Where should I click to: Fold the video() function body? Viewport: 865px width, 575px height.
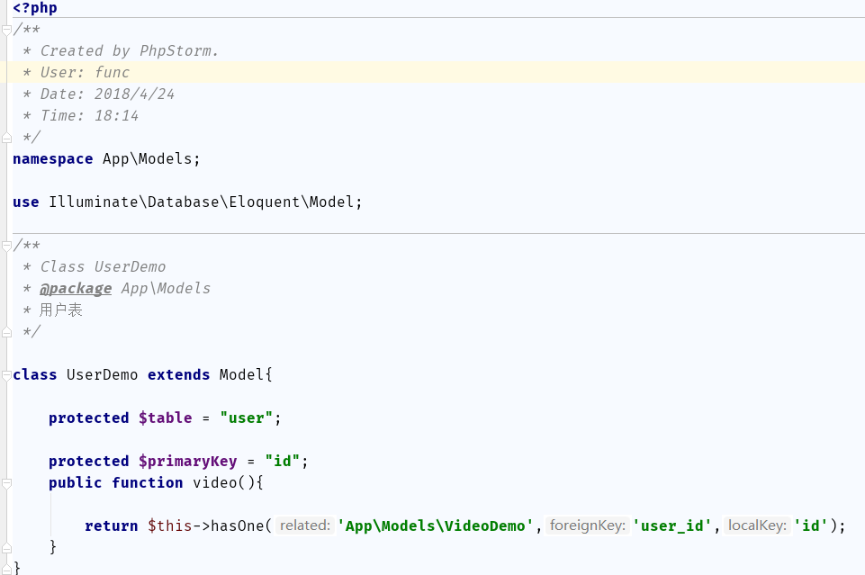[x=6, y=483]
